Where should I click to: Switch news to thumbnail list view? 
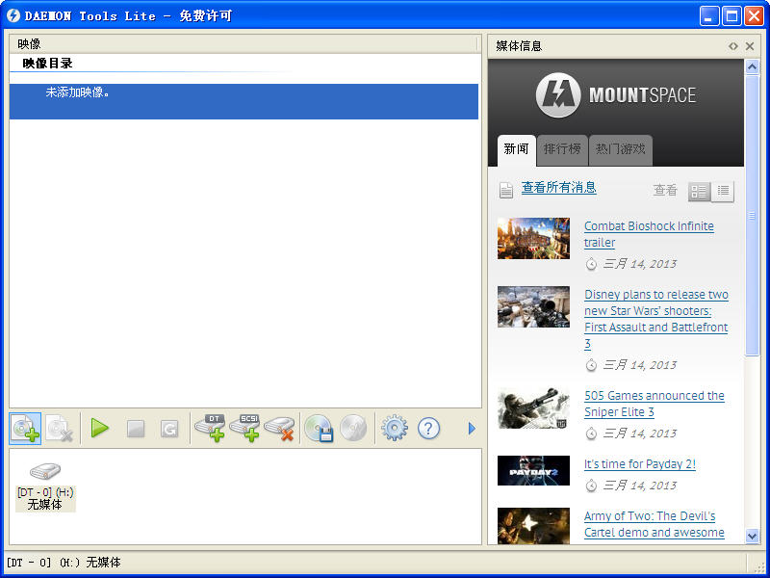pyautogui.click(x=700, y=191)
